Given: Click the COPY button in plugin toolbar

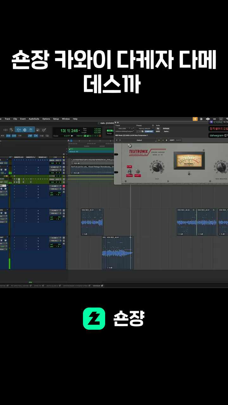Looking at the screenshot, I should click(x=172, y=140).
